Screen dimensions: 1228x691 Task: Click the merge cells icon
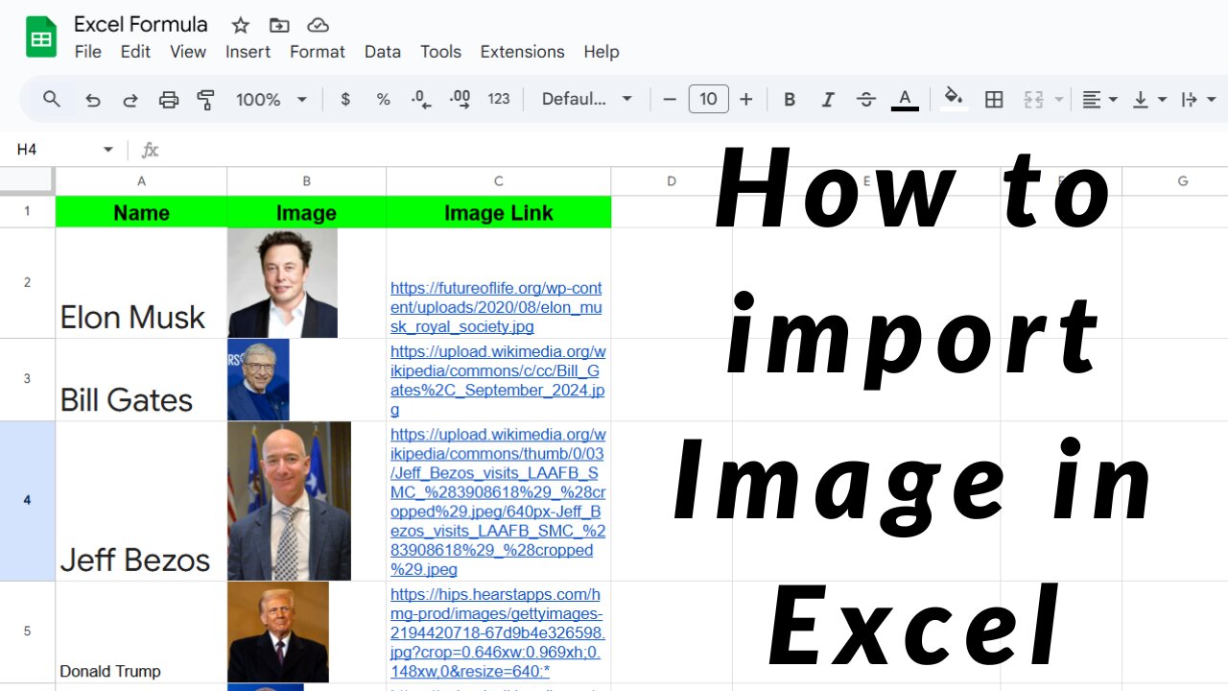point(1033,99)
